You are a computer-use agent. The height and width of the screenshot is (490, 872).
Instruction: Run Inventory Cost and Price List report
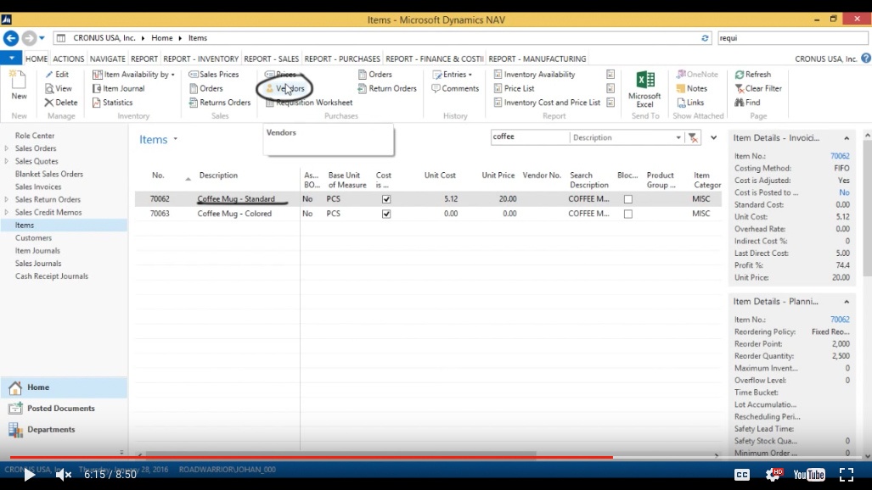[547, 103]
